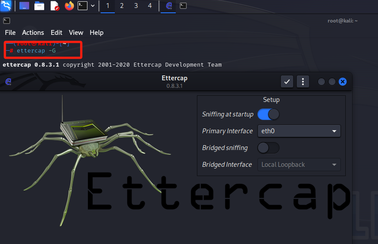Switch to workspace 2
Viewport: 378px width, 244px height.
(122, 6)
